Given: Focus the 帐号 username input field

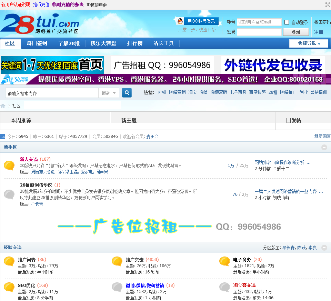Looking at the screenshot, I should pyautogui.click(x=259, y=22).
